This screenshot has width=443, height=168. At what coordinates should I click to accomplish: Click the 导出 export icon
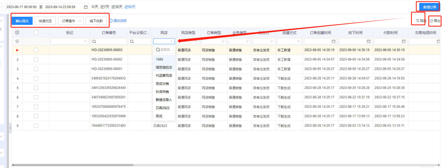pos(431,21)
